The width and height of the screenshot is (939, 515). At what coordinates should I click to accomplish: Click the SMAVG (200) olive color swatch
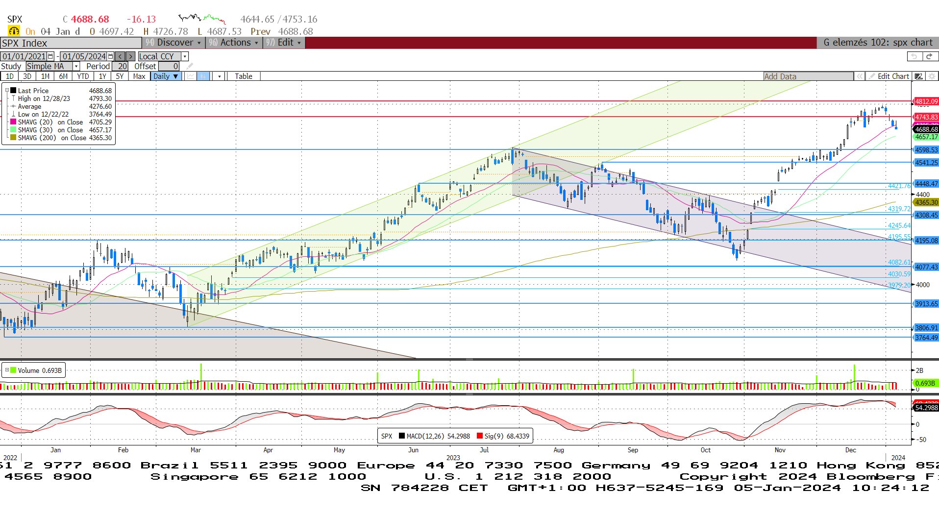tap(13, 138)
